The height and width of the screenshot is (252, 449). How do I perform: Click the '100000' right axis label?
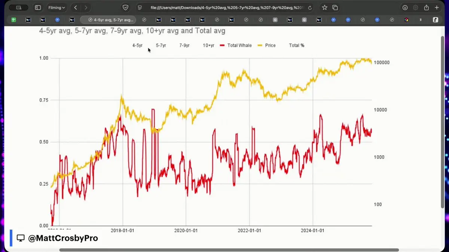tap(382, 63)
